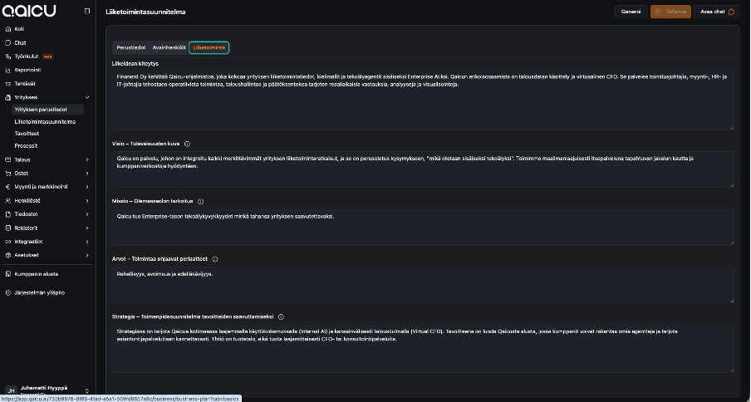Click into the Missio text field

[422, 226]
